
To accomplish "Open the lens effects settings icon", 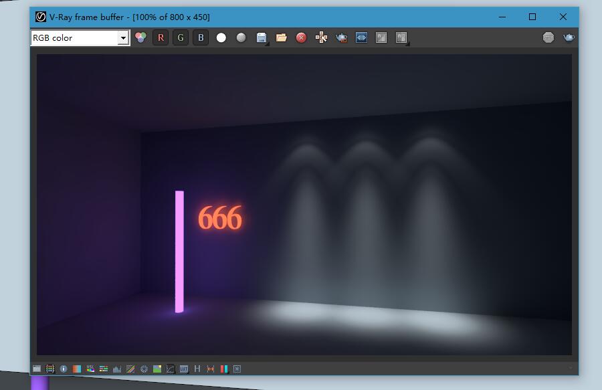I will coord(237,369).
